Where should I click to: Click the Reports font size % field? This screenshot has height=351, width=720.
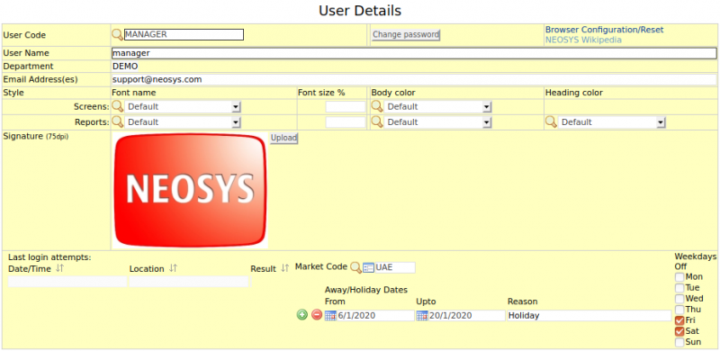346,122
